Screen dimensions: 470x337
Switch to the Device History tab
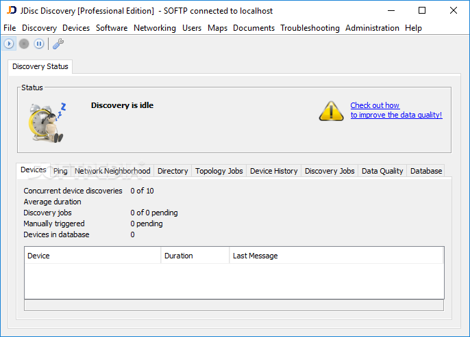pos(273,171)
